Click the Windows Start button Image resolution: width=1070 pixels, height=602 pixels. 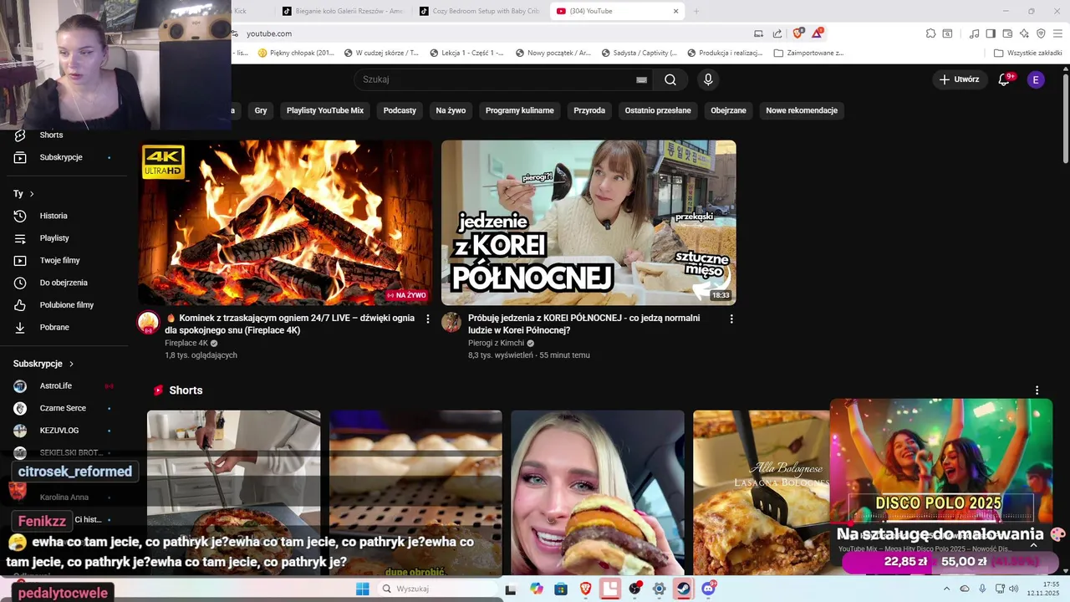pos(362,589)
